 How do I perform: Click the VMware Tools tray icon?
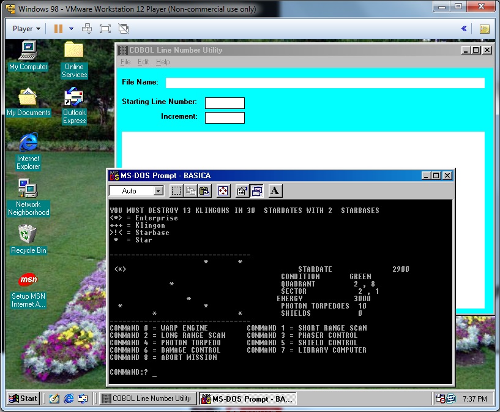pyautogui.click(x=451, y=399)
